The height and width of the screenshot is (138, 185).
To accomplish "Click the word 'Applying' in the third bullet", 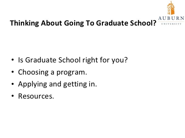I will pyautogui.click(x=33, y=84).
